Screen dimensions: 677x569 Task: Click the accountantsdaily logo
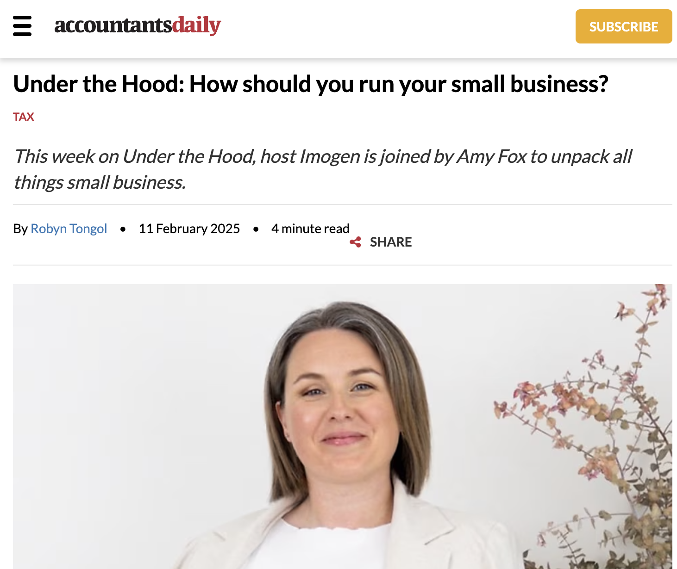click(138, 25)
